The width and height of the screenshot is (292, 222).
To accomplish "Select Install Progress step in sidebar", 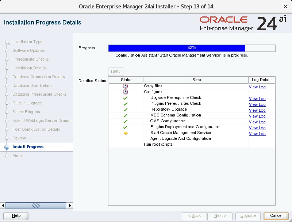I will [x=28, y=147].
